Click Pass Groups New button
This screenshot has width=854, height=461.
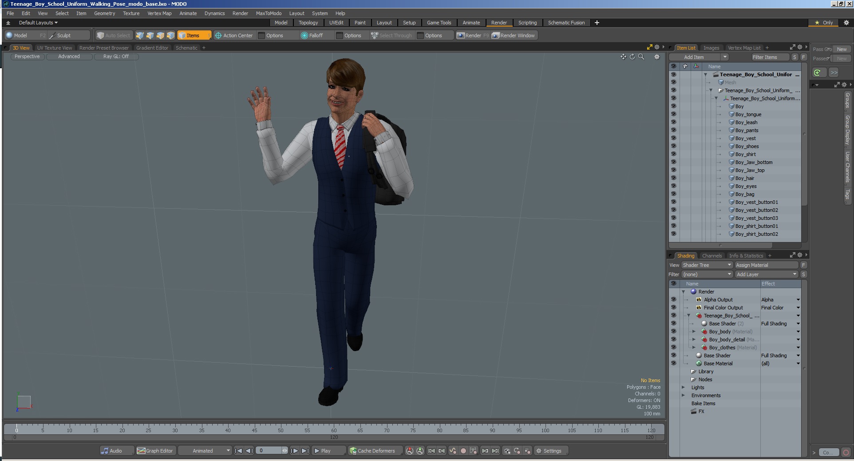click(x=842, y=49)
